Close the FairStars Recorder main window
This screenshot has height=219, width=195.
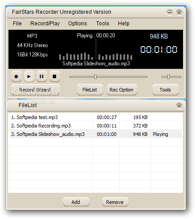[x=179, y=12]
